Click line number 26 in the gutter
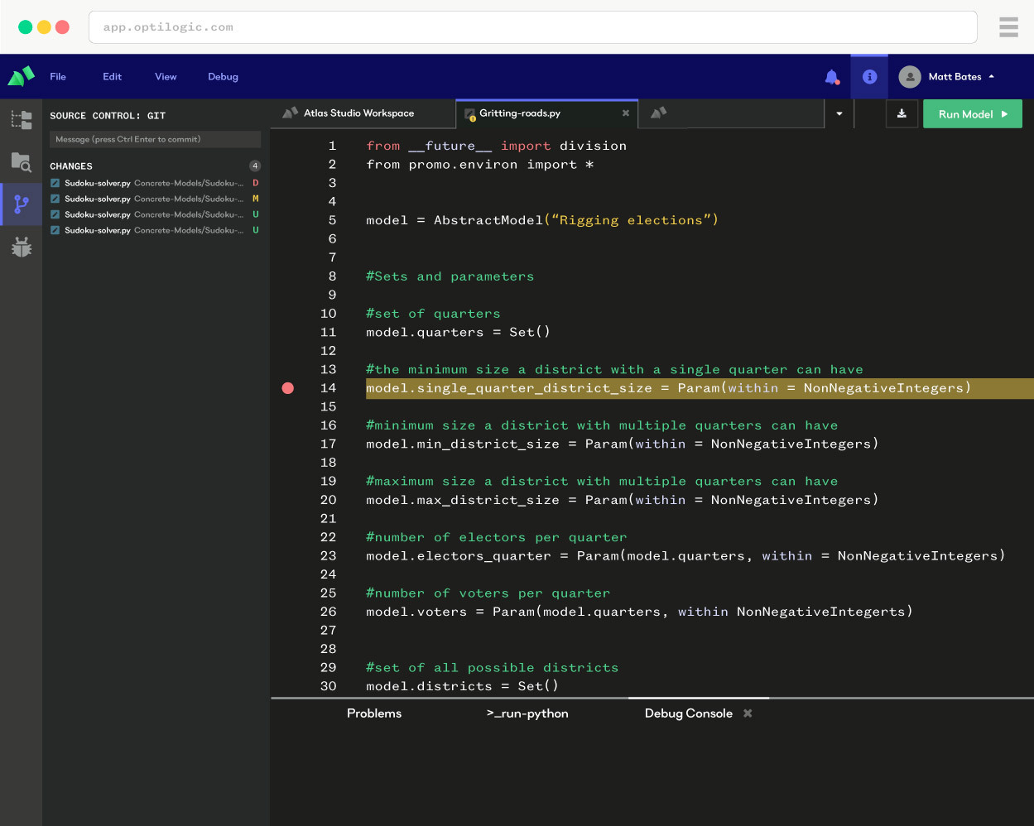The width and height of the screenshot is (1034, 826). click(329, 612)
